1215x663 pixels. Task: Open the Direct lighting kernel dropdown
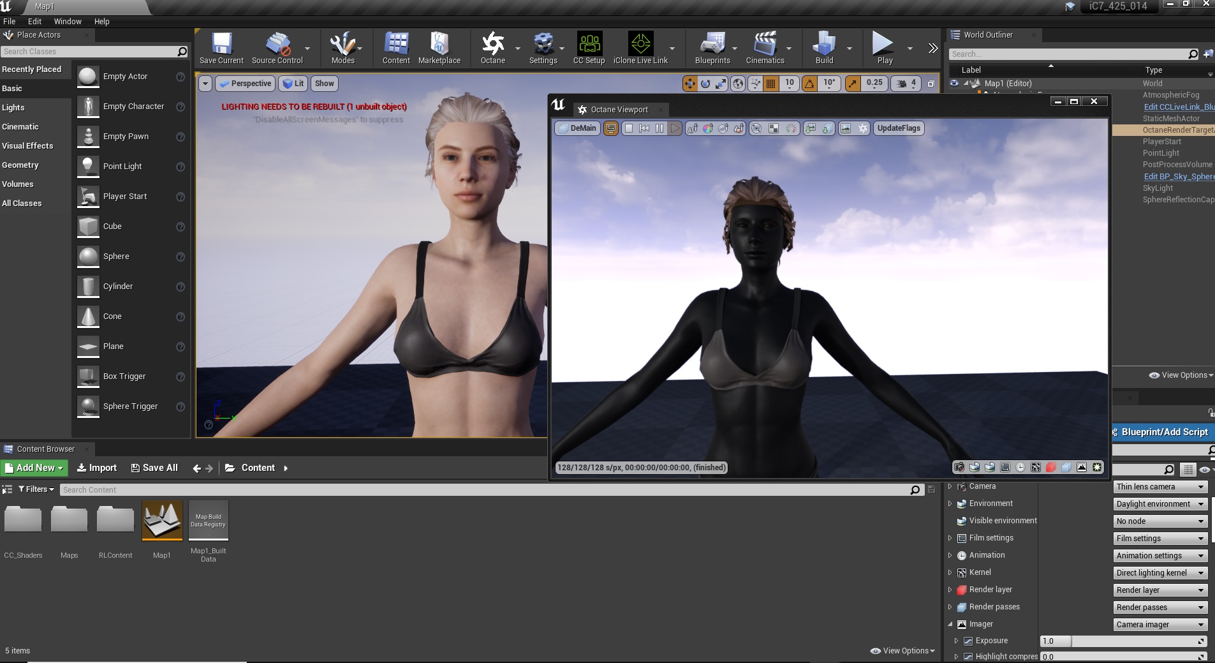pyautogui.click(x=1160, y=573)
